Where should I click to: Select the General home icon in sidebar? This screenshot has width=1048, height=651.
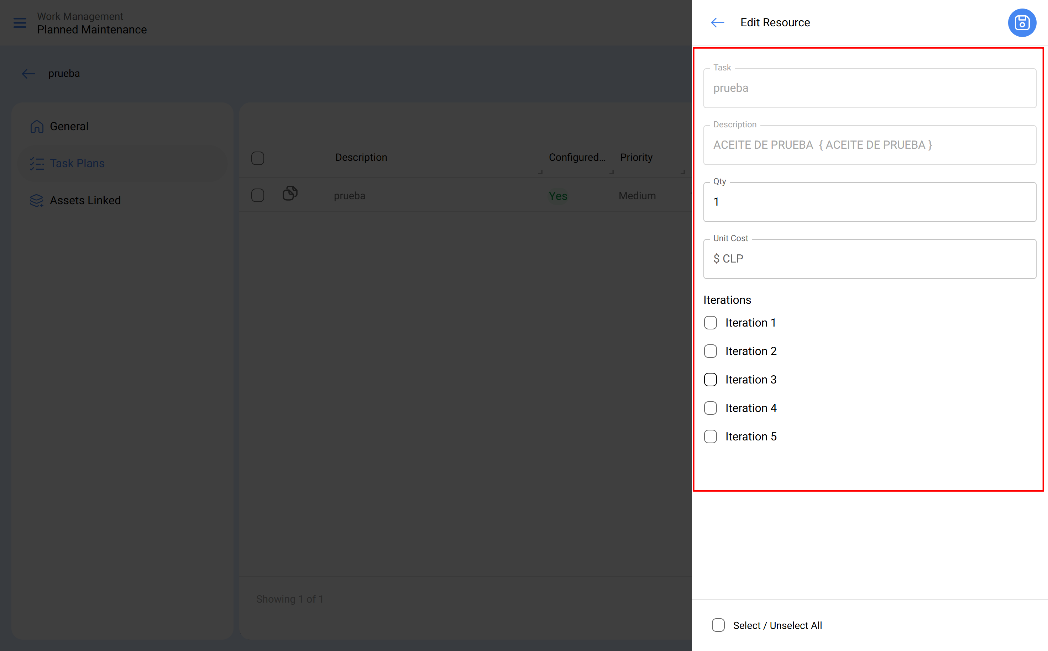point(37,126)
